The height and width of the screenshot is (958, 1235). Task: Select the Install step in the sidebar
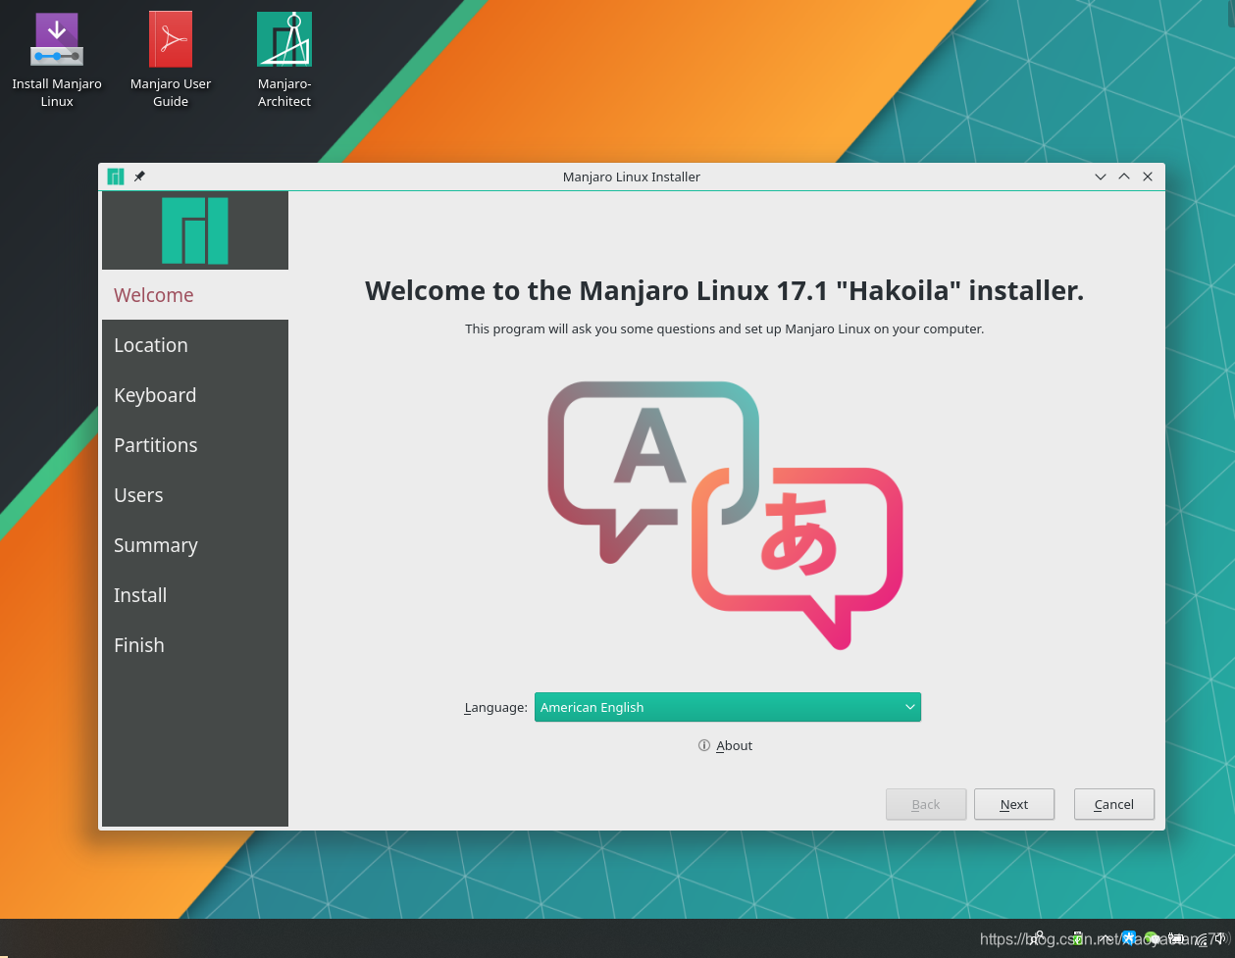[195, 595]
